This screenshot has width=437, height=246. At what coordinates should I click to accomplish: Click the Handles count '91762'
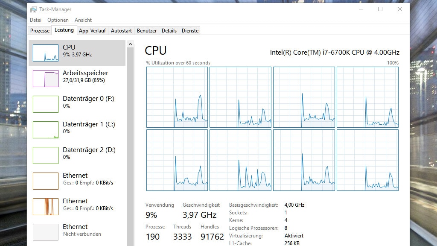[212, 237]
